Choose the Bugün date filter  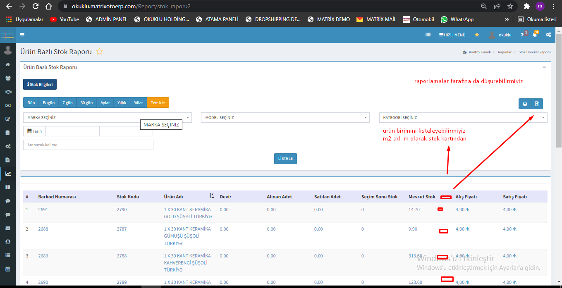coord(48,103)
